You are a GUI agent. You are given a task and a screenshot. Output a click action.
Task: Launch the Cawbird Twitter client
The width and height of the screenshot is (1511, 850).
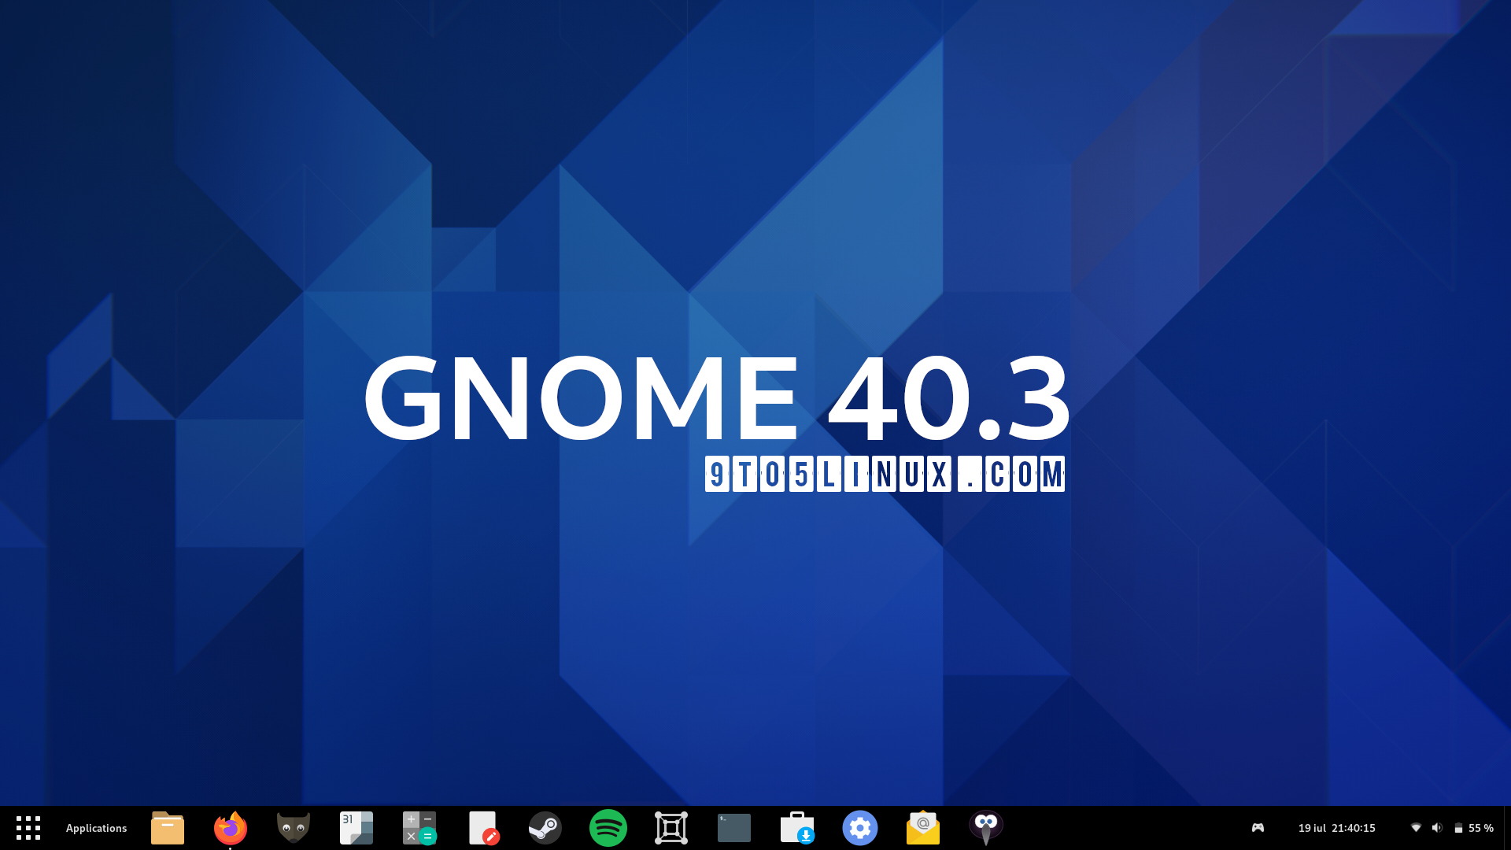click(986, 828)
